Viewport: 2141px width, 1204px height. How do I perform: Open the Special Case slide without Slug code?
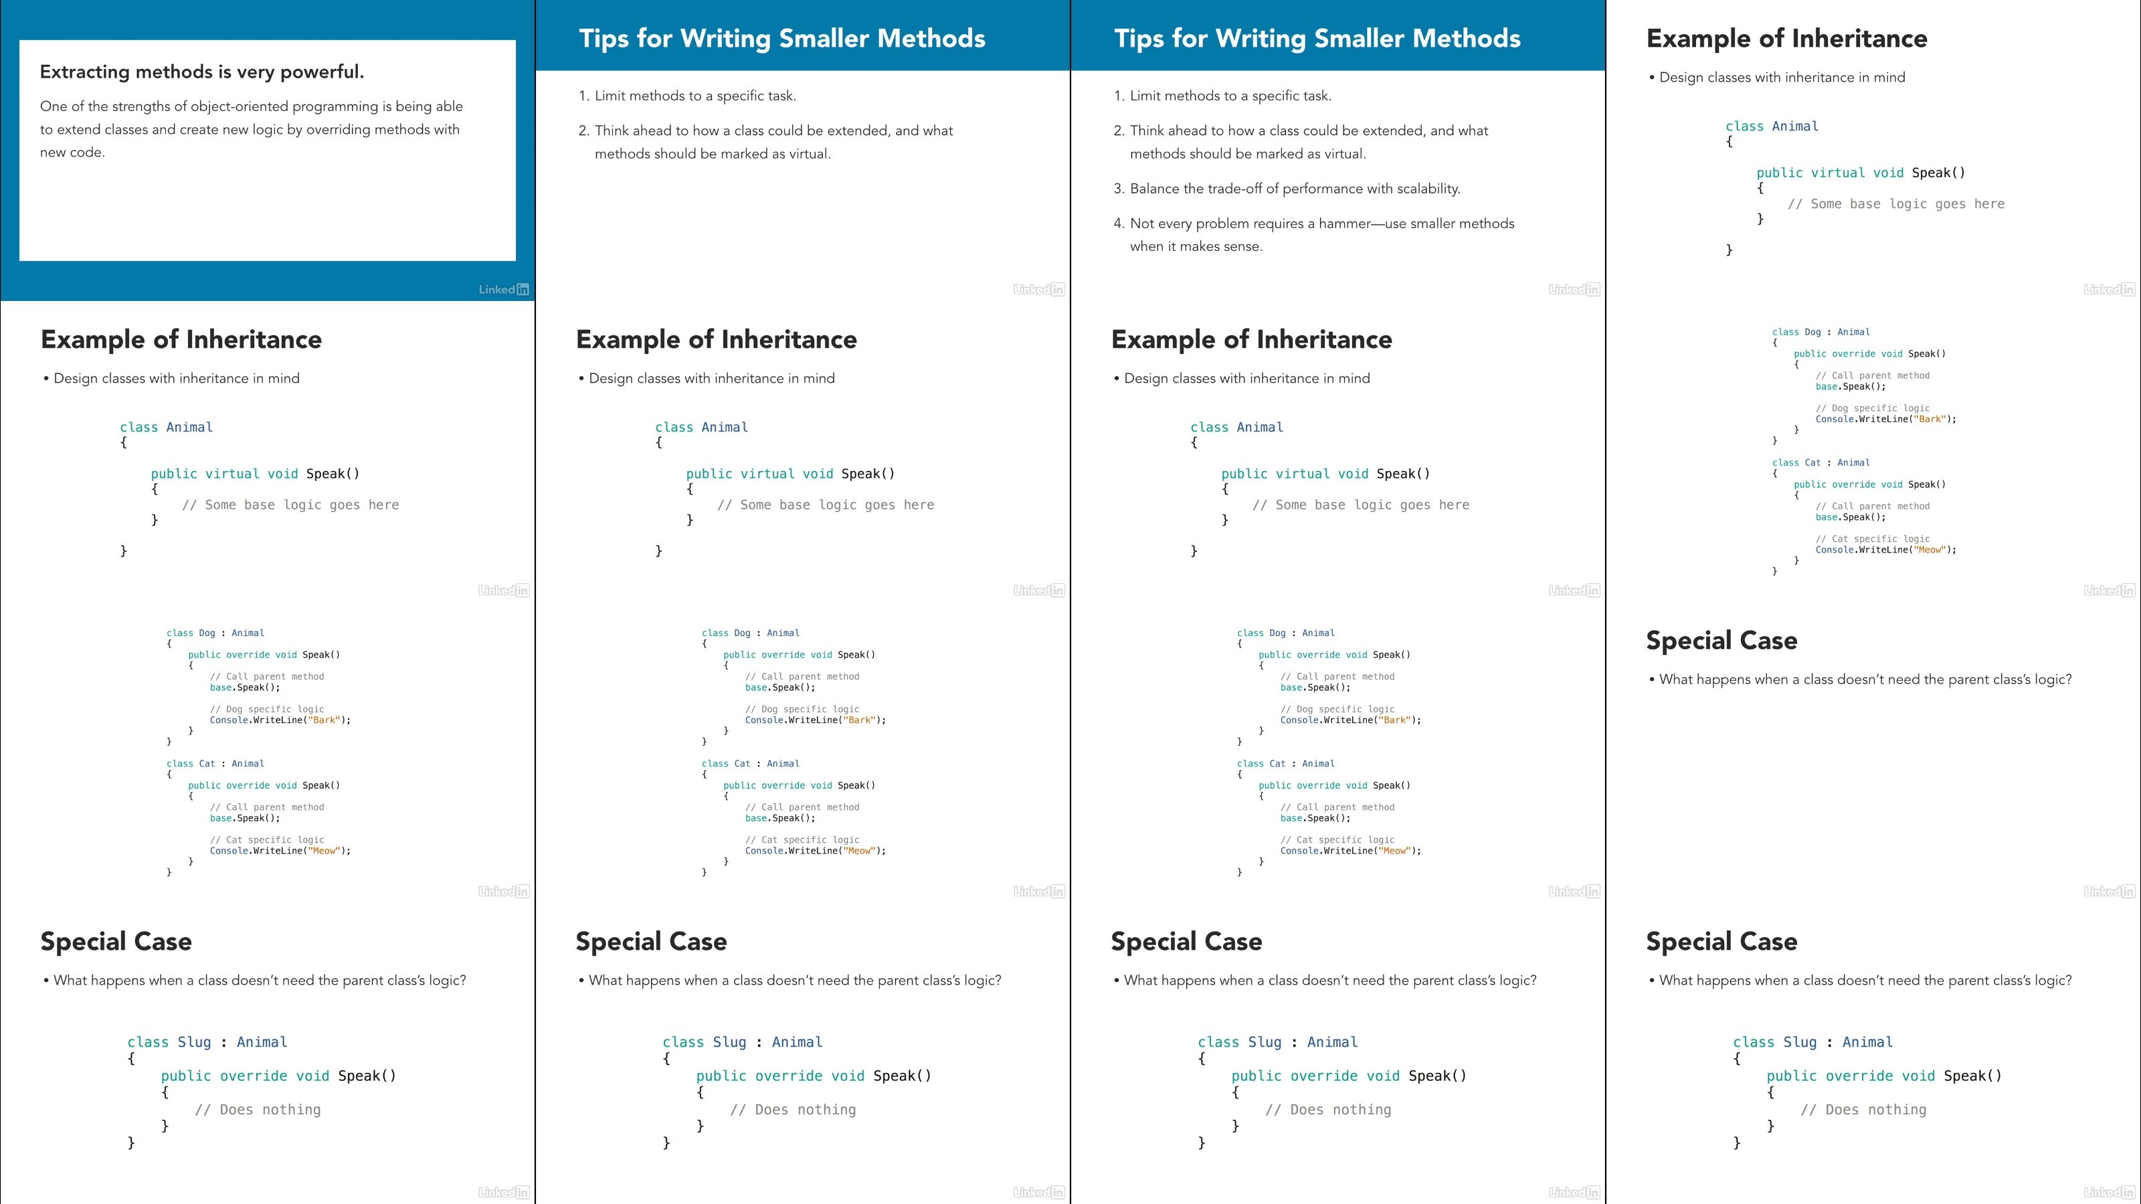pos(1873,752)
